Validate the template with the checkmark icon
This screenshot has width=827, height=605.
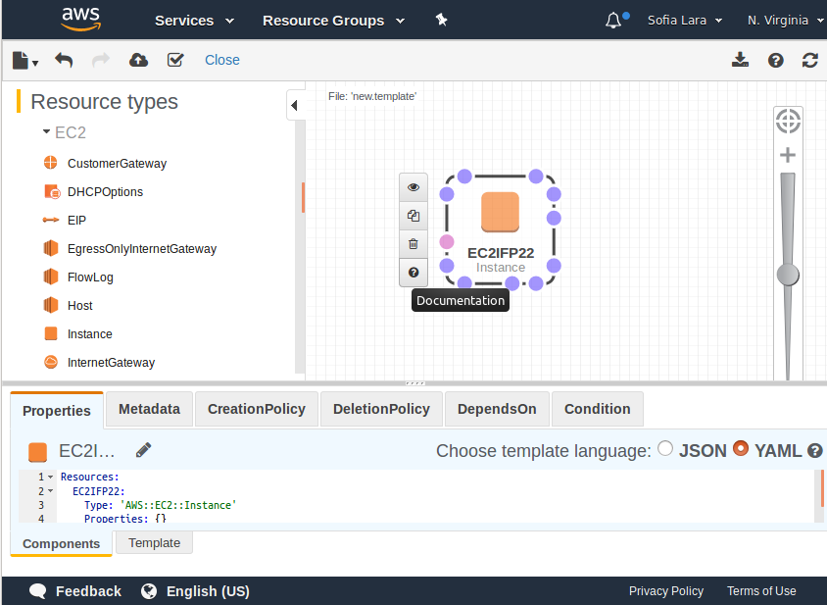(x=175, y=60)
